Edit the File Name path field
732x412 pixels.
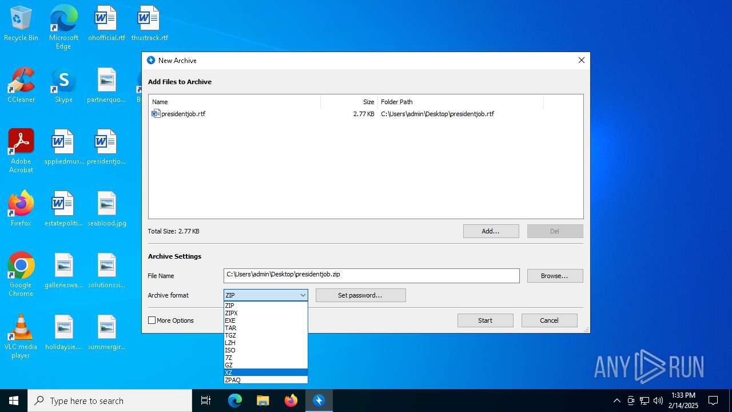coord(372,276)
